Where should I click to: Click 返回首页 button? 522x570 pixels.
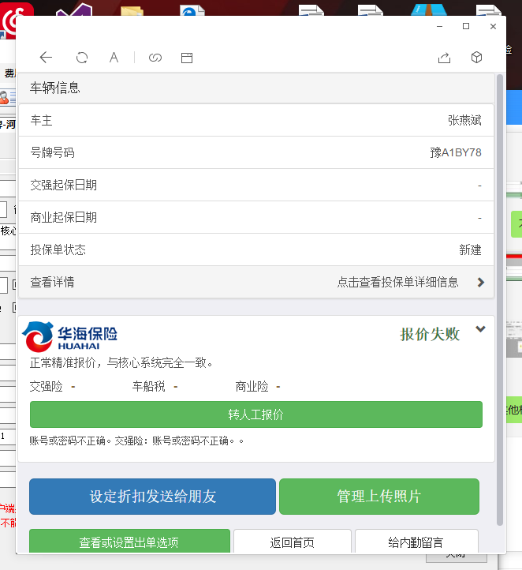[x=293, y=542]
